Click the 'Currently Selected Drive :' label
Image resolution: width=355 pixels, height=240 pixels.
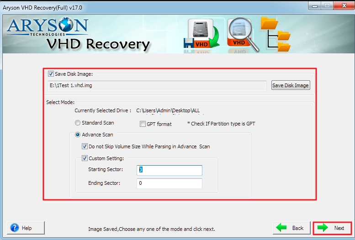coord(103,110)
